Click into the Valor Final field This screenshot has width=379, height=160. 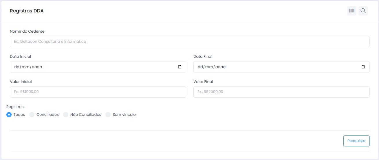point(281,92)
